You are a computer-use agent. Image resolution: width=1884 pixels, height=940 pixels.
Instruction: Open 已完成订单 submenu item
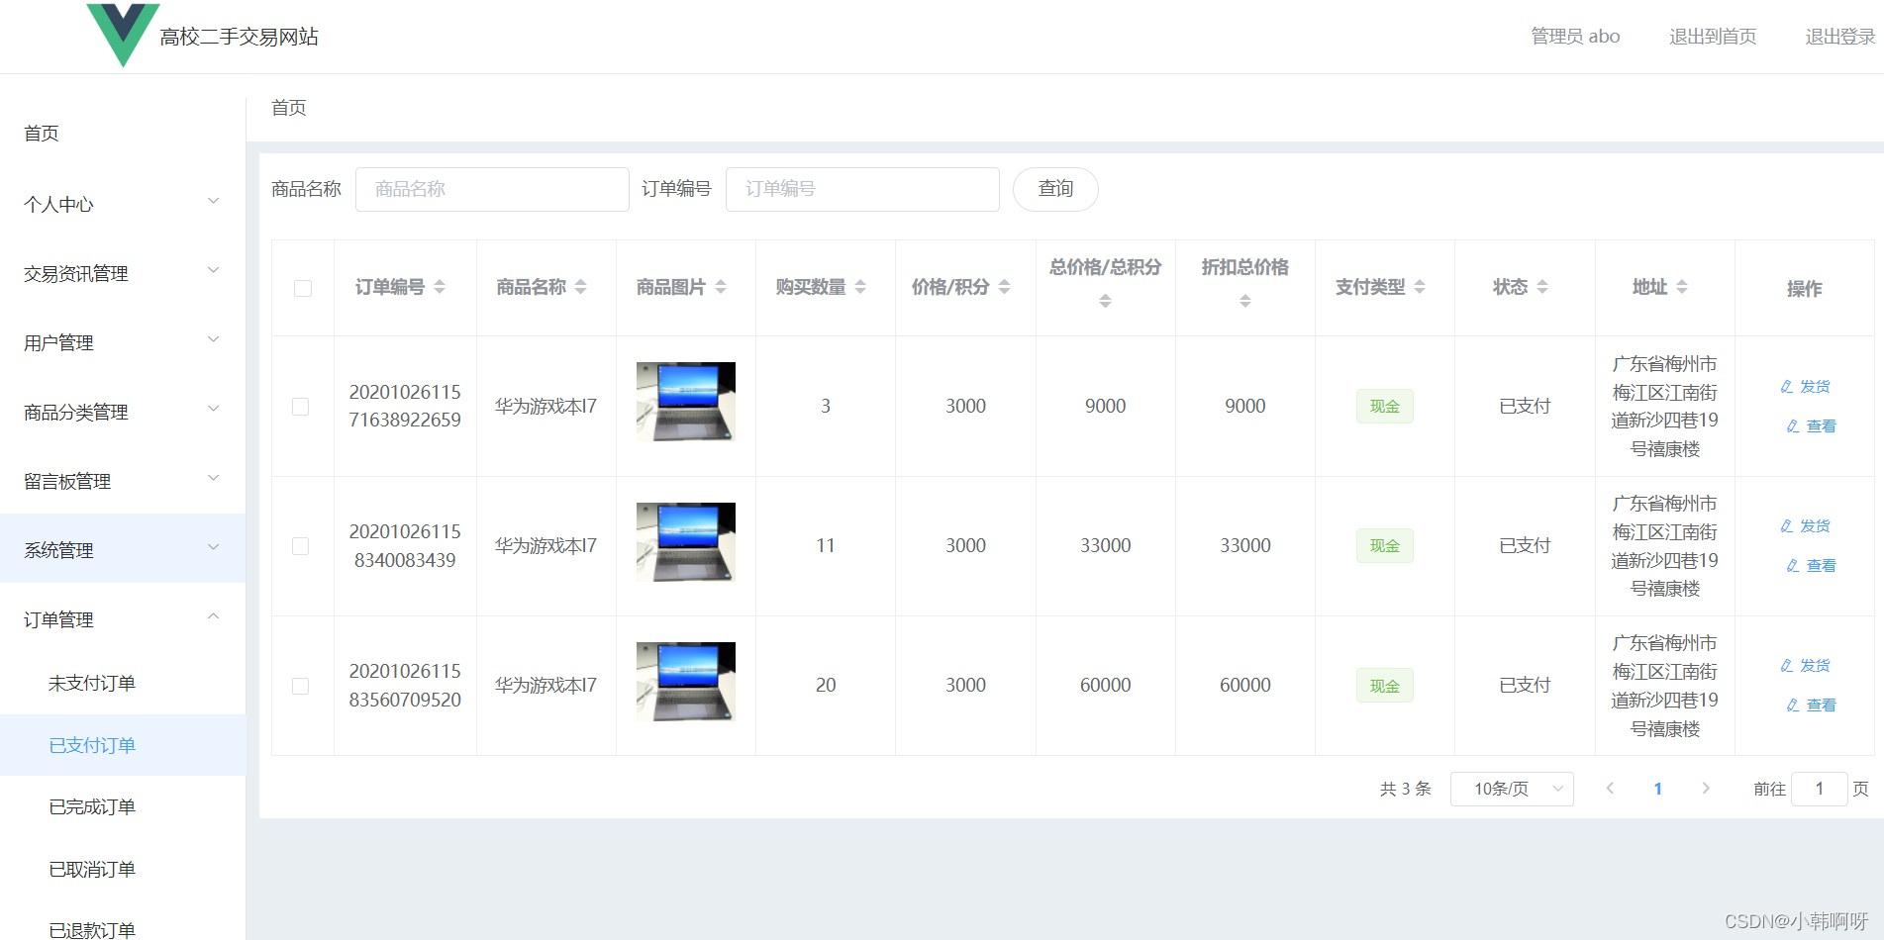[123, 806]
